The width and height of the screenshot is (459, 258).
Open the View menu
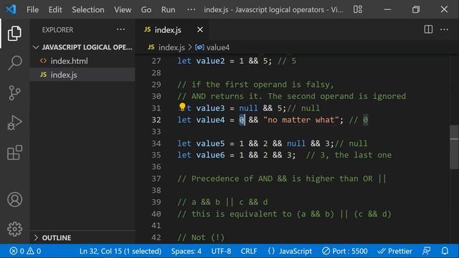tap(123, 9)
